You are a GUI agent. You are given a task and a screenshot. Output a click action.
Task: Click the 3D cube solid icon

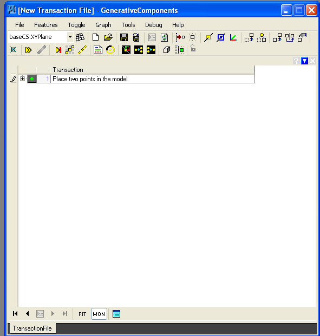point(167,50)
